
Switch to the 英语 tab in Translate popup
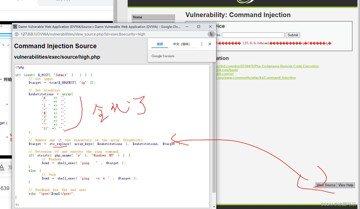pyautogui.click(x=160, y=44)
